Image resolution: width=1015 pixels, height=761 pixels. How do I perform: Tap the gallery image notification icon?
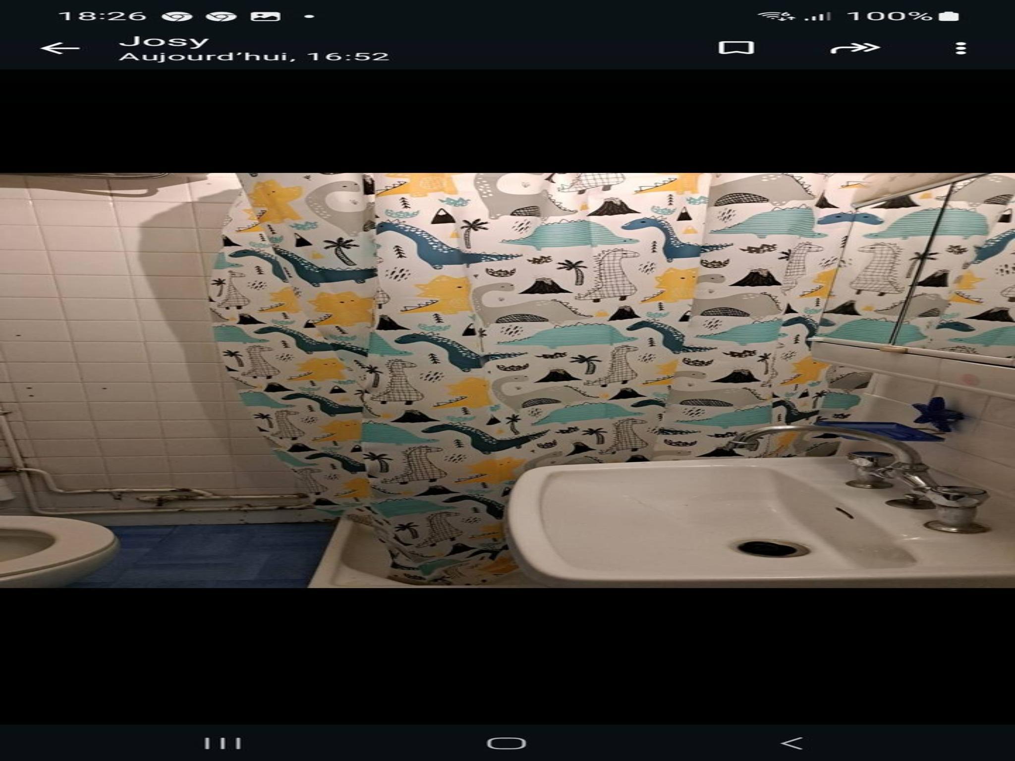click(266, 16)
